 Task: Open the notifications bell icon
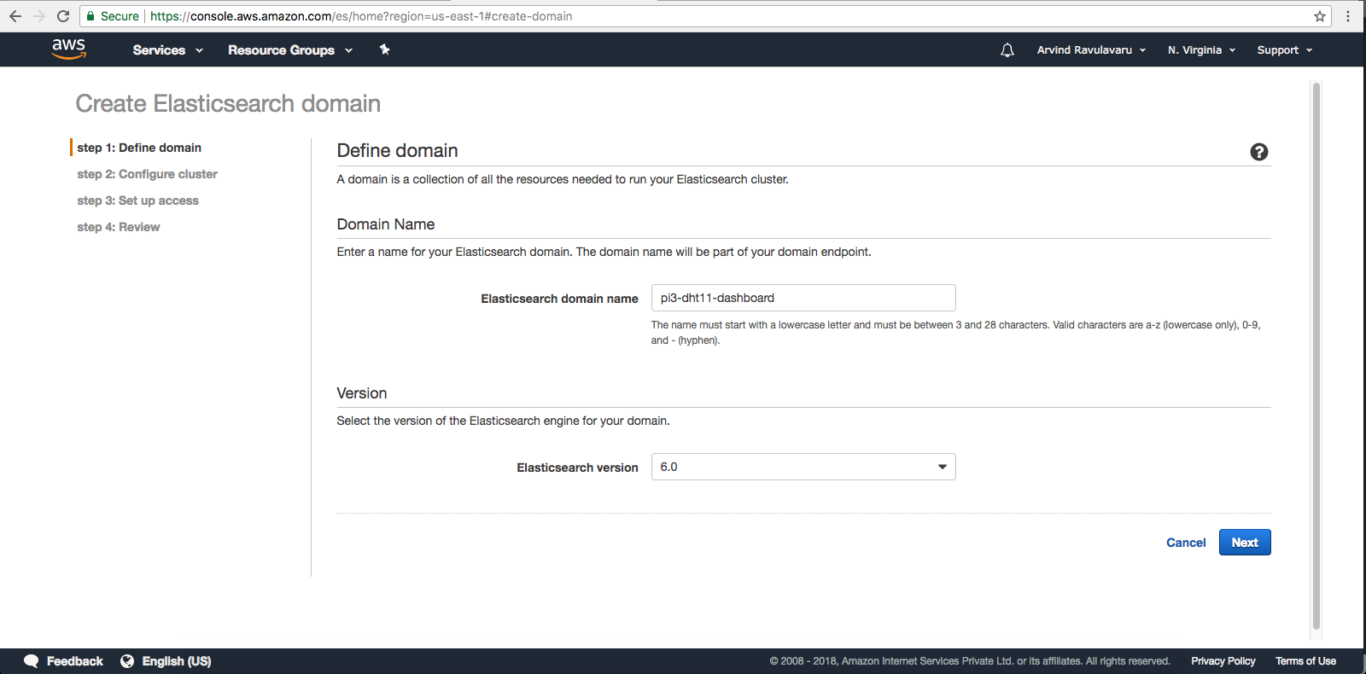1007,49
